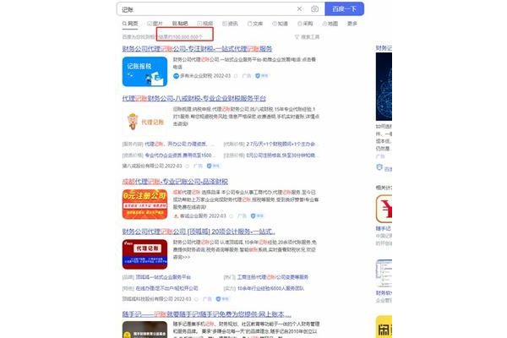Image resolution: width=507 pixels, height=338 pixels.
Task: Open the 资讯 tab
Action: point(230,24)
